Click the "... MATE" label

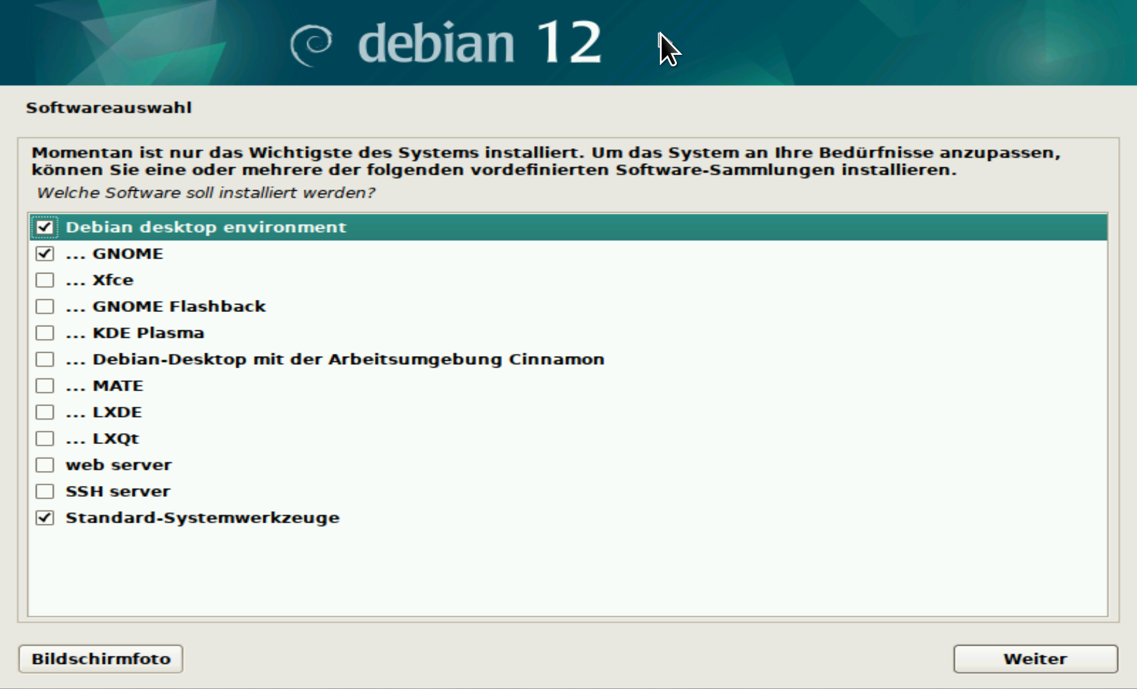(104, 386)
